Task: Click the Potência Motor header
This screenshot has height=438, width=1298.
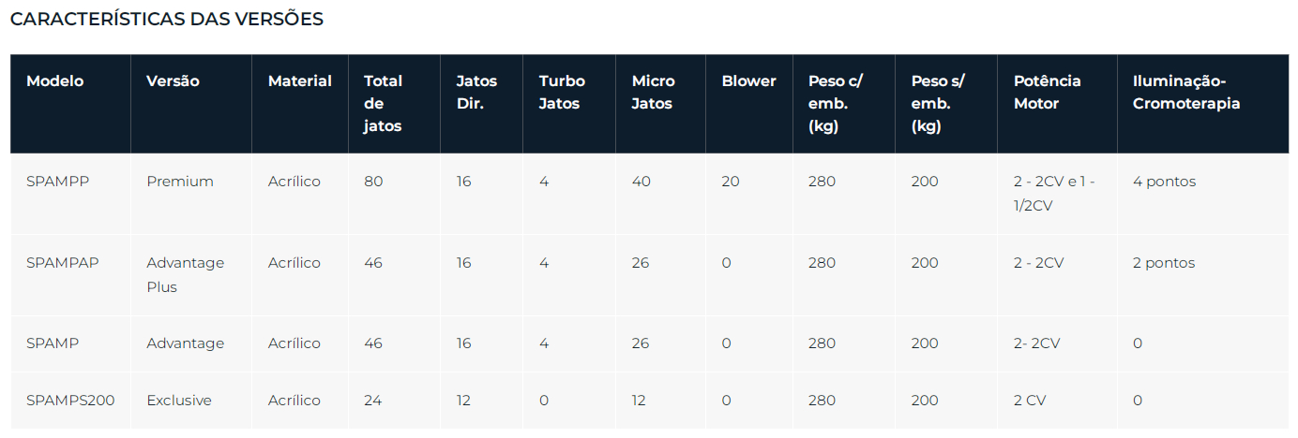Action: [x=1047, y=93]
